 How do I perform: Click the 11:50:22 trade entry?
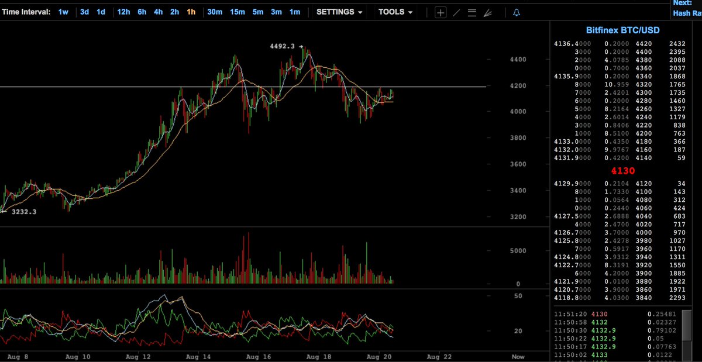point(616,339)
